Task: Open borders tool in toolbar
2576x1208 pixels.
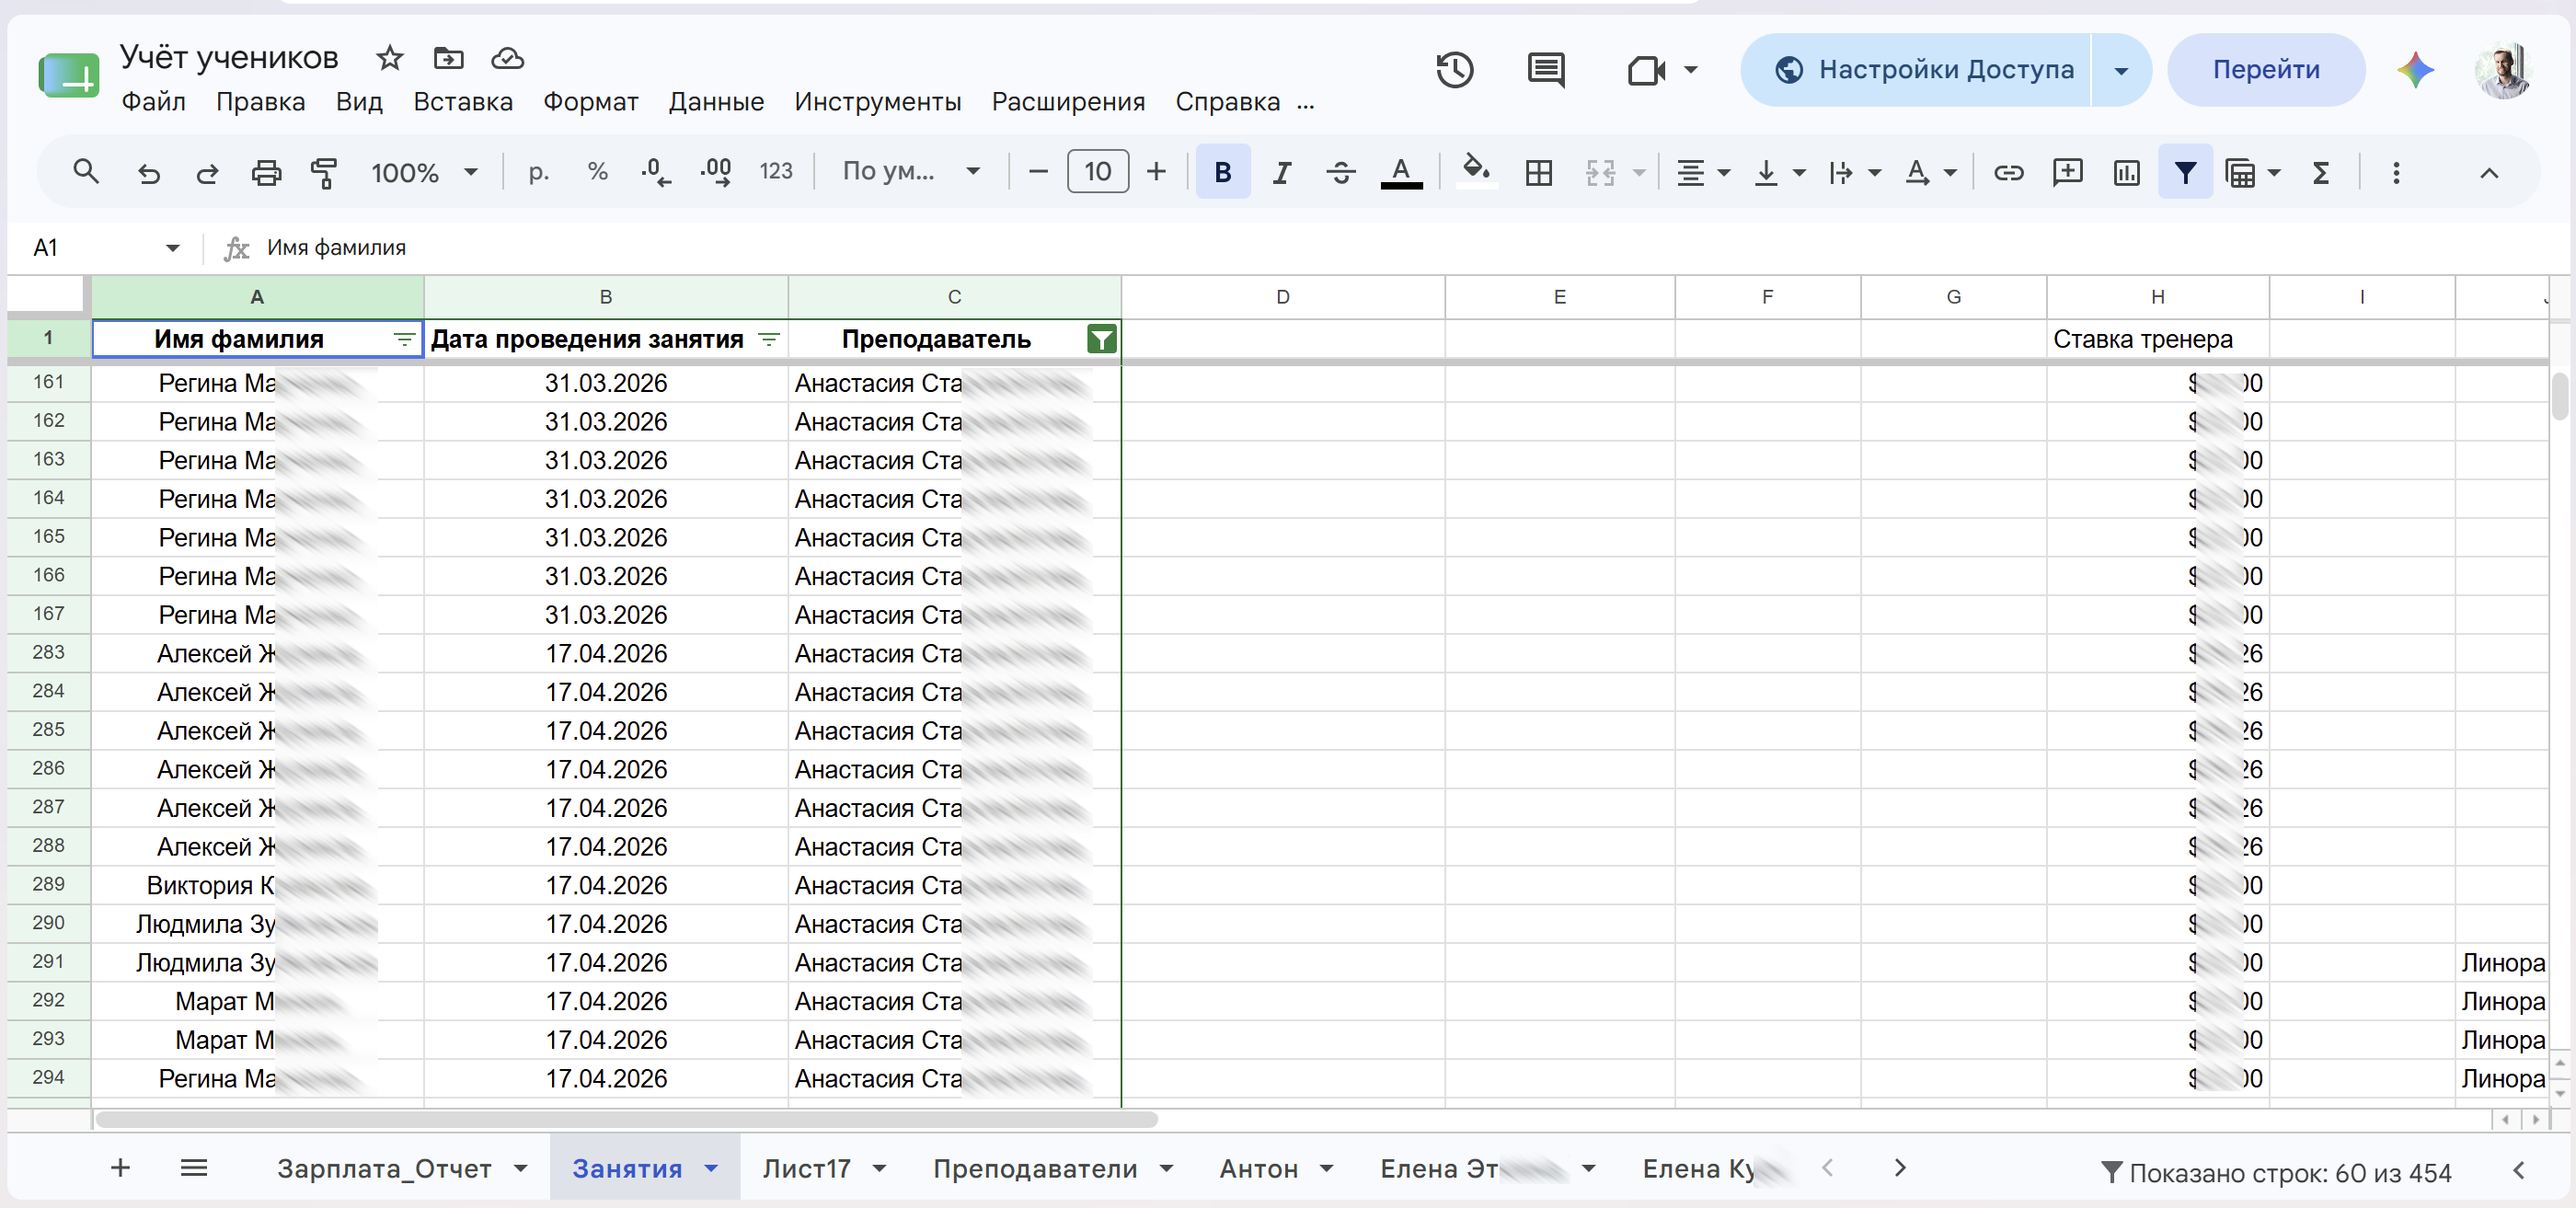Action: coord(1539,172)
